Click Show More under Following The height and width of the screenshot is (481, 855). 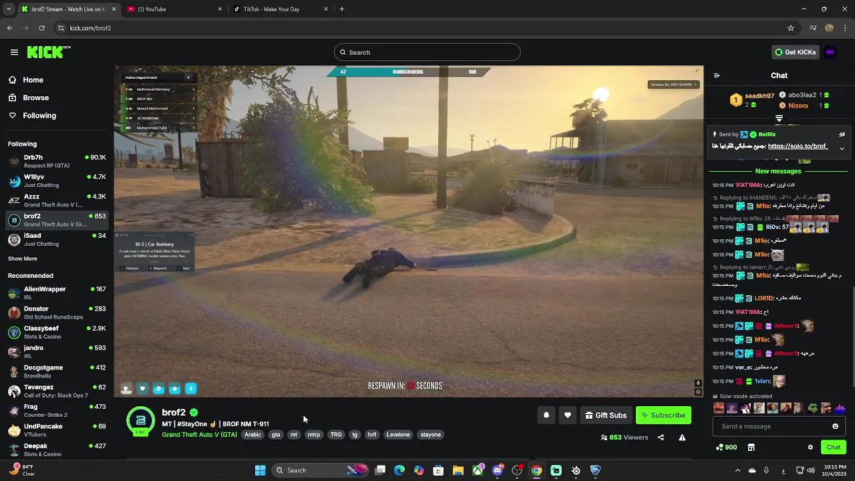(23, 259)
